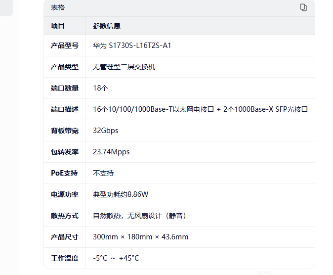Click the copy table icon
The height and width of the screenshot is (275, 333).
tap(303, 7)
